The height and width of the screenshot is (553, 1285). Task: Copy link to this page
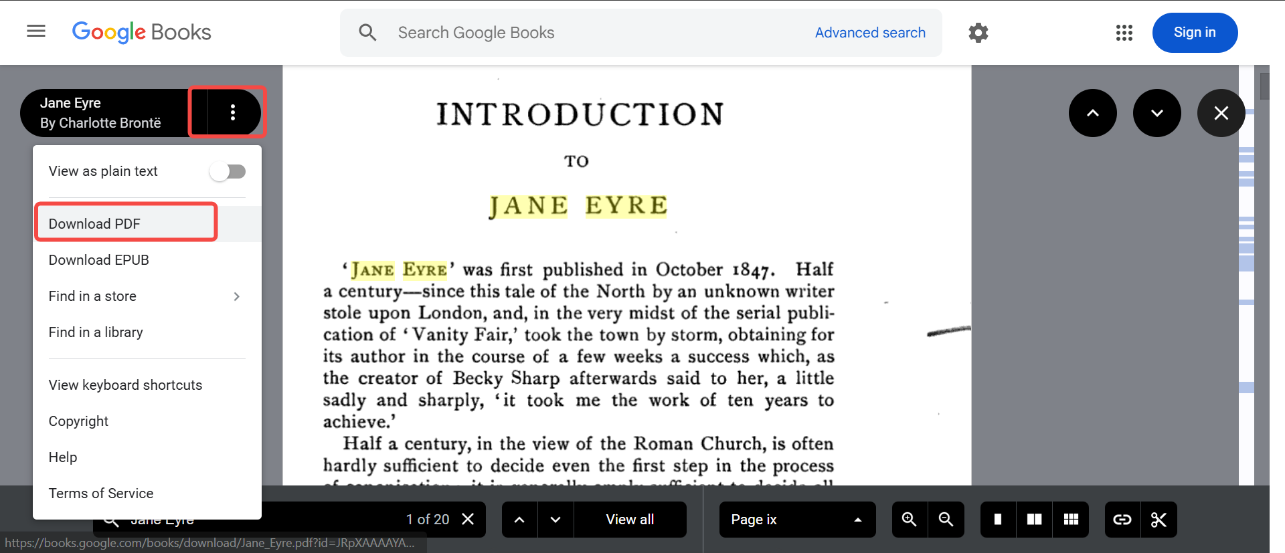[x=1122, y=520]
